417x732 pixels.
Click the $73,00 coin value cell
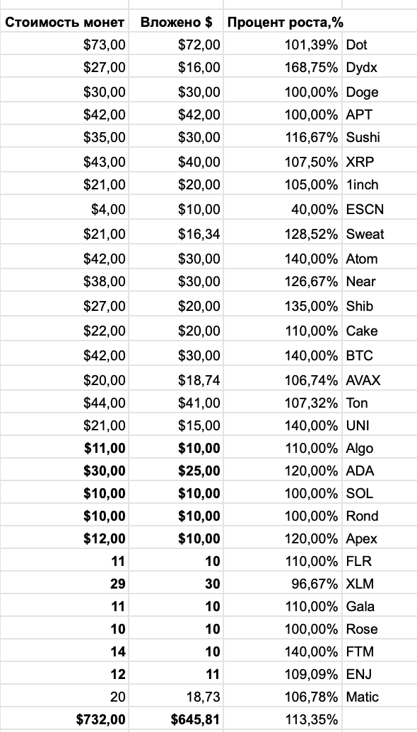click(x=64, y=45)
